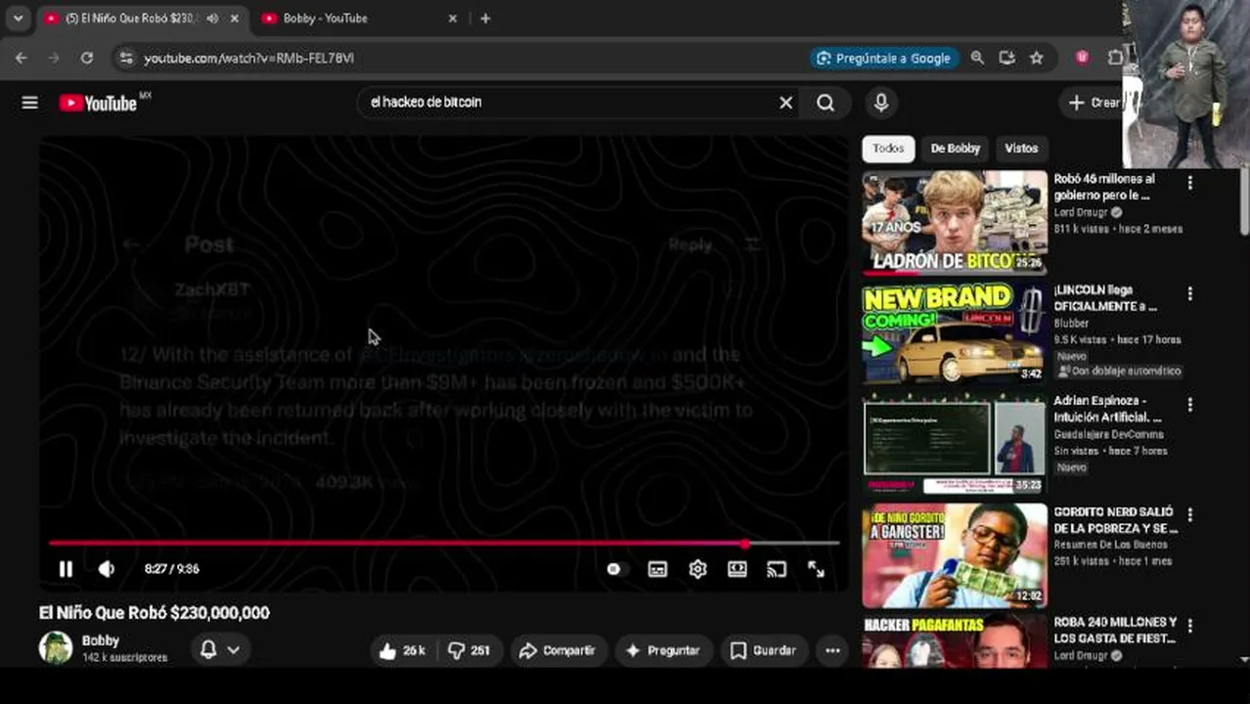Open Adrian Espinoza Intuición Artificial thumbnail

click(x=955, y=445)
